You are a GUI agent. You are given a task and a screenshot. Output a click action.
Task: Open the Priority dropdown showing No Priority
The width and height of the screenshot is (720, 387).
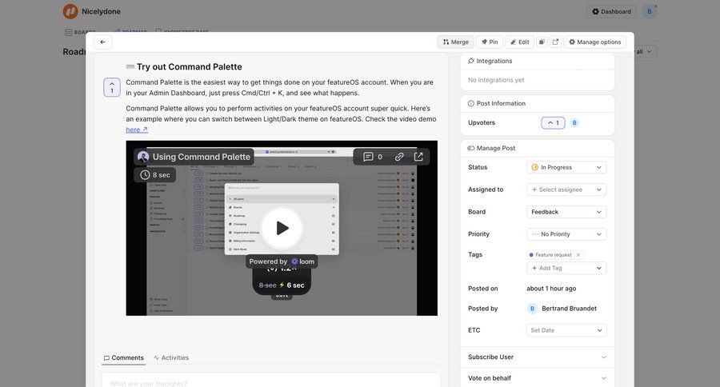pos(566,234)
